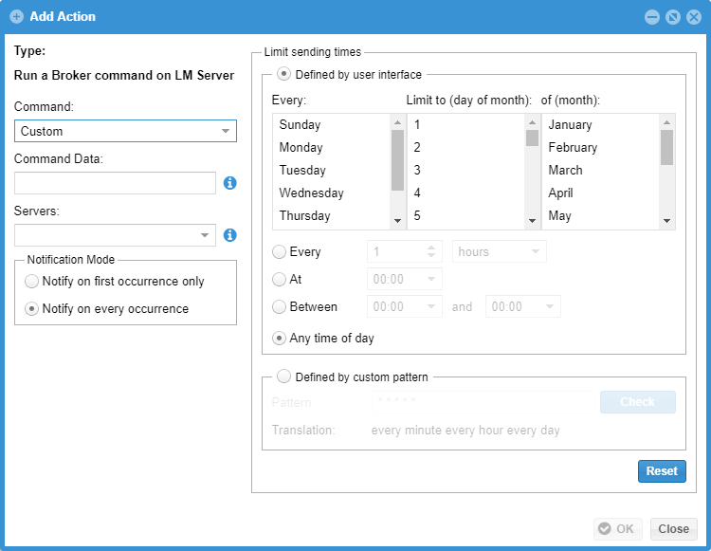
Task: Click the minimize icon in title bar
Action: (x=651, y=17)
